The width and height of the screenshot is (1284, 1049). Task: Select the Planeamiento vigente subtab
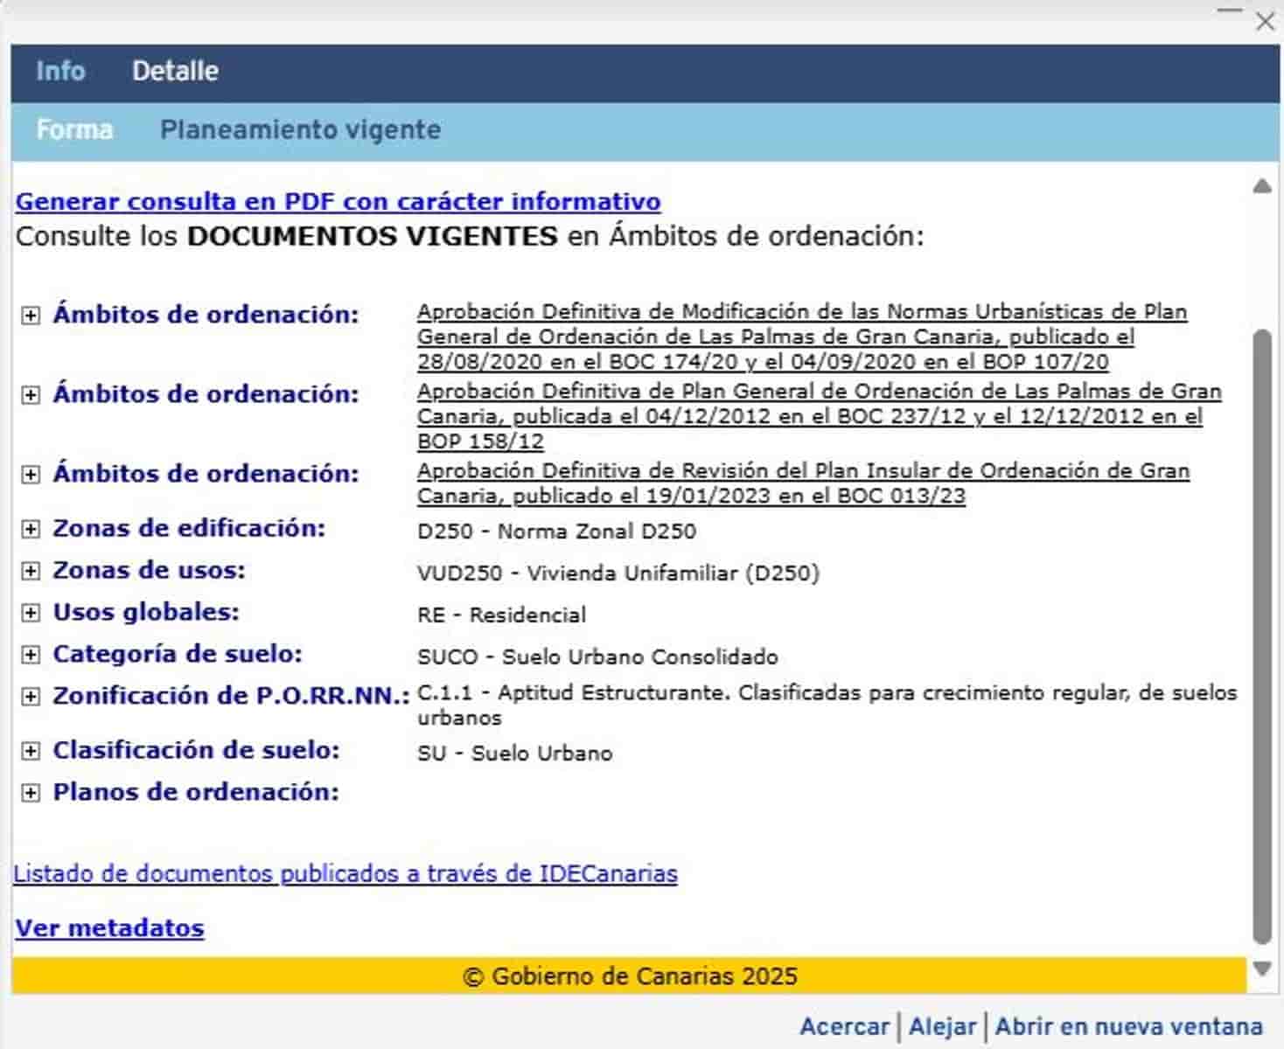pyautogui.click(x=300, y=130)
